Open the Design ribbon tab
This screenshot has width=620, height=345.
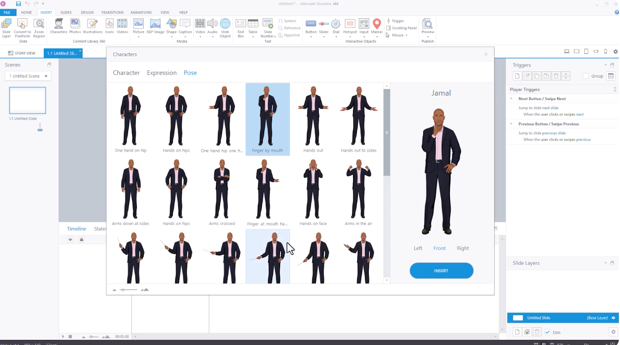87,12
